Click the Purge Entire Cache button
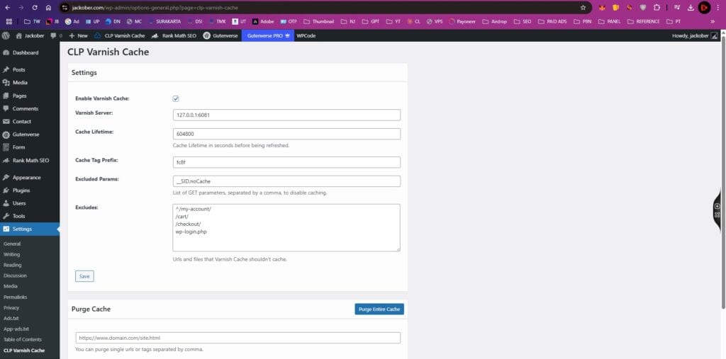 (379, 309)
